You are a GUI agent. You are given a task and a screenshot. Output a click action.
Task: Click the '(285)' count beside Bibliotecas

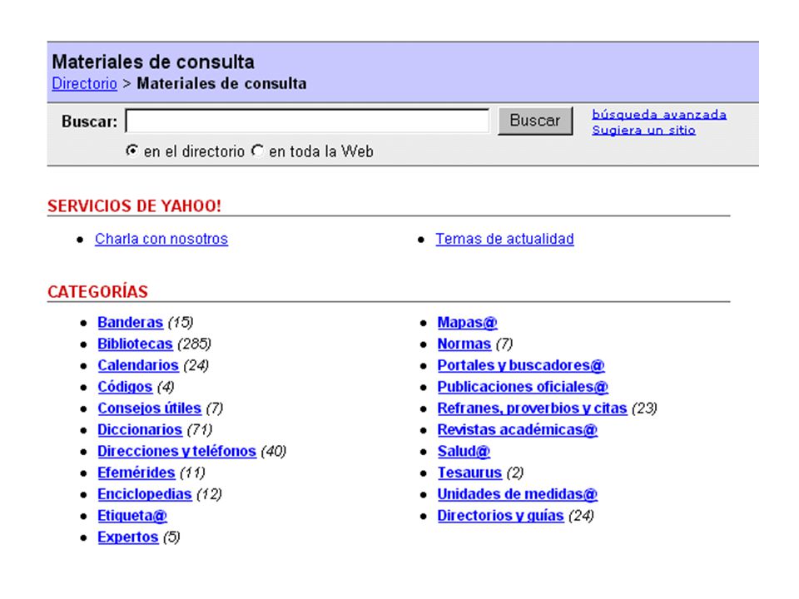(194, 344)
